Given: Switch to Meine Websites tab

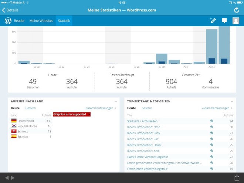Looking at the screenshot, I should [x=41, y=21].
